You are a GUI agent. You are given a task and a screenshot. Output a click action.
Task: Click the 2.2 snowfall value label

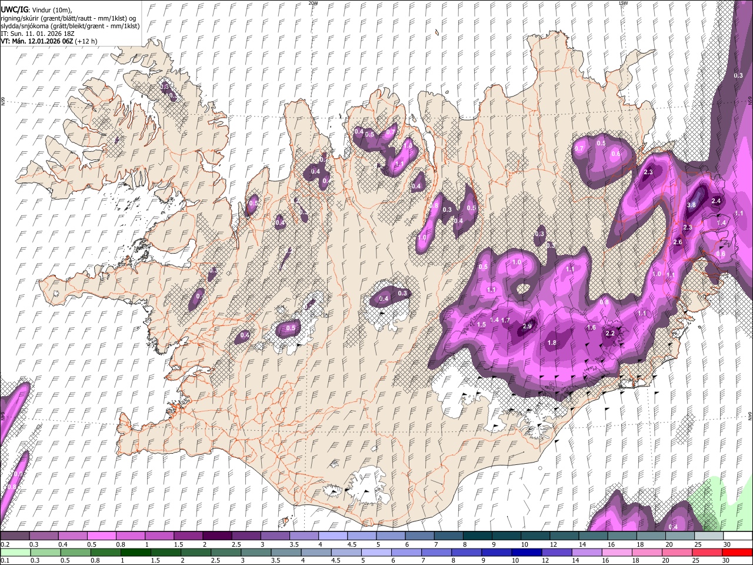(x=610, y=334)
